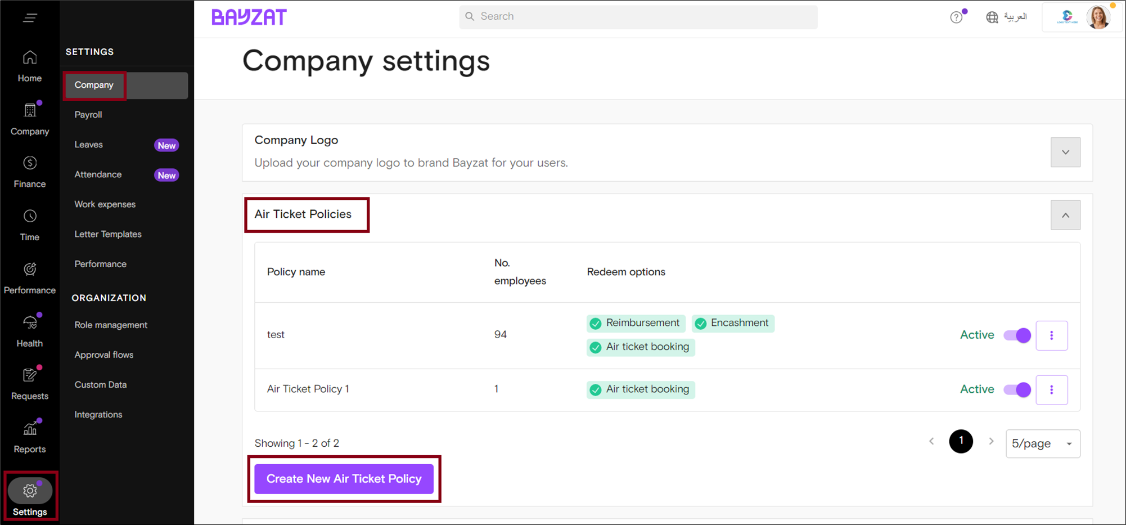This screenshot has width=1126, height=525.
Task: Click Create New Air Ticket Policy
Action: 344,479
